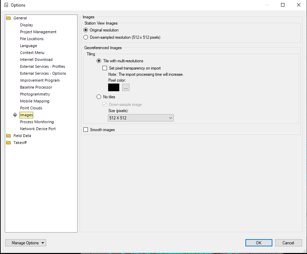The image size is (307, 254).
Task: Open Process Monitoring settings
Action: [x=37, y=122]
